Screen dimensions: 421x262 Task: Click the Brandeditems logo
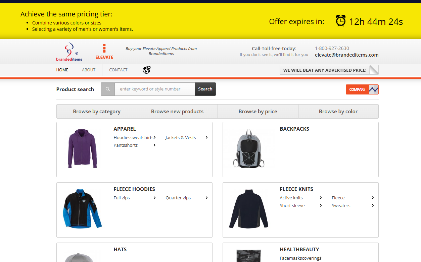(69, 52)
